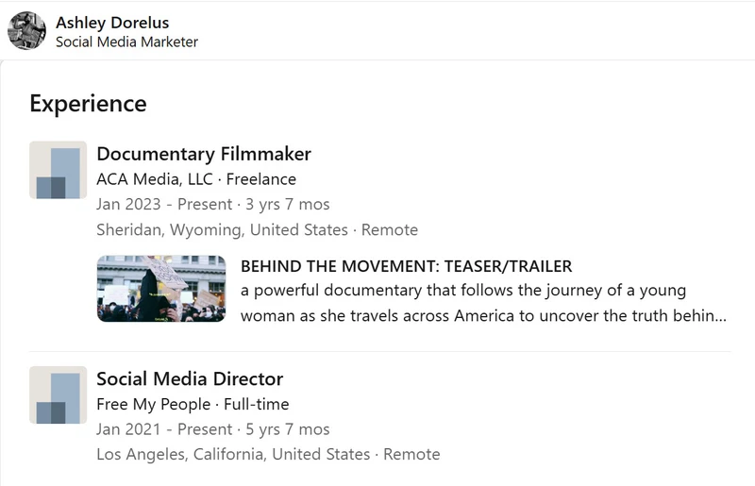Viewport: 755px width, 486px height.
Task: Click the Experience section heading
Action: click(x=88, y=103)
